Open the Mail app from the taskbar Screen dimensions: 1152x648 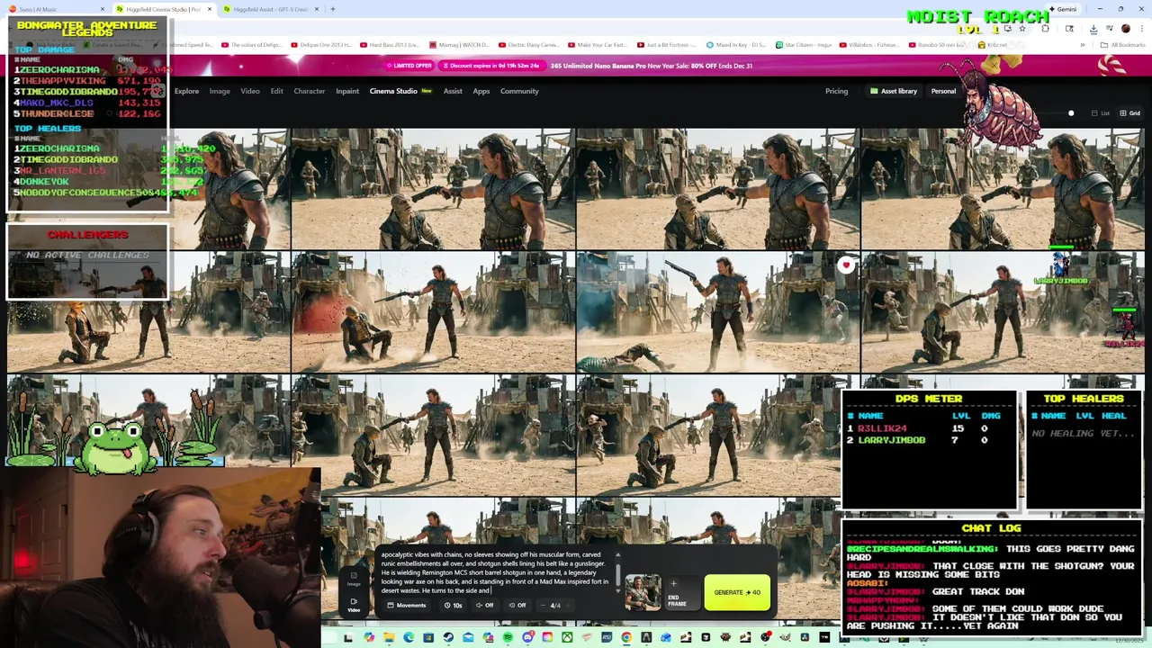coord(468,638)
